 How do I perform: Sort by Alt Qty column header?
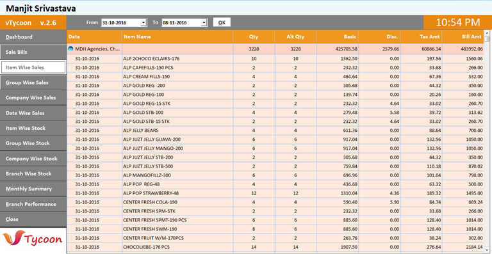(x=295, y=36)
